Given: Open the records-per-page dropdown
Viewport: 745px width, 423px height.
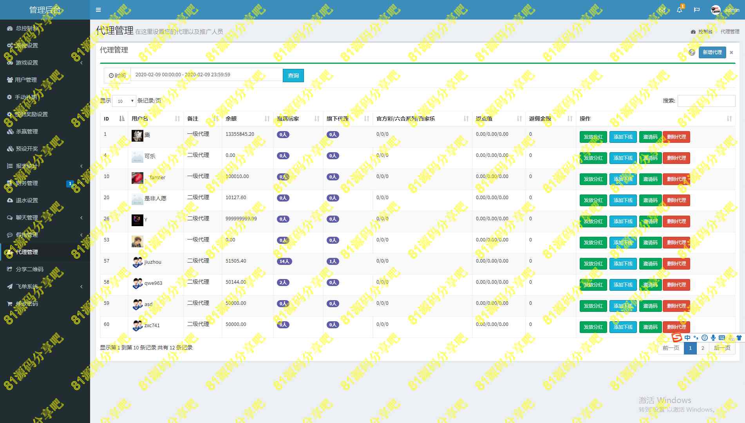Looking at the screenshot, I should coord(124,101).
